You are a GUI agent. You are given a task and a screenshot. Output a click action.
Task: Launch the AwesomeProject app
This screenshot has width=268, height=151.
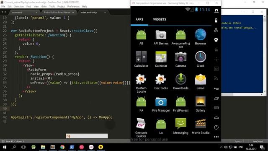(x=180, y=39)
